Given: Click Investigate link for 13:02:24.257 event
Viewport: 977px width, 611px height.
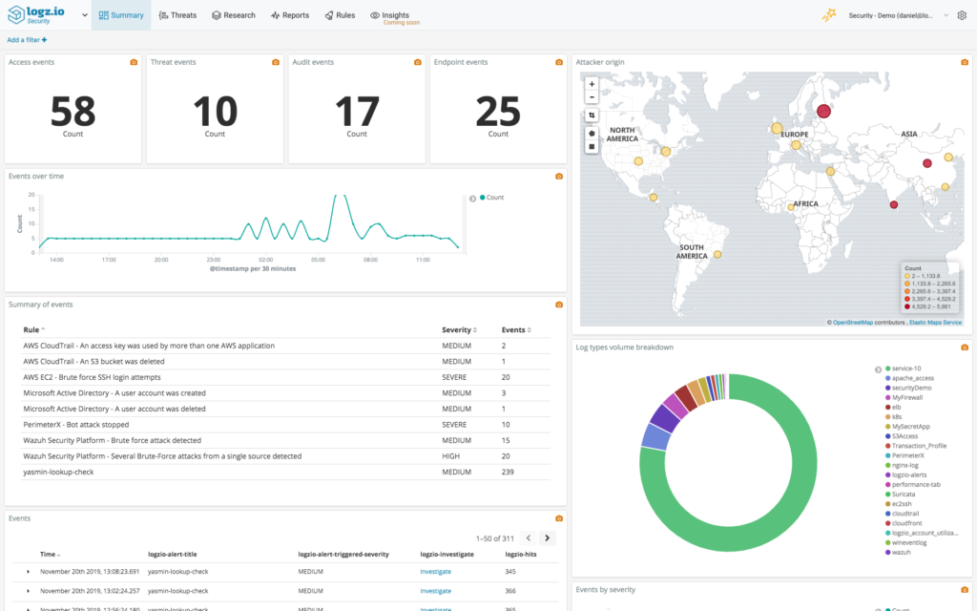Looking at the screenshot, I should click(435, 591).
